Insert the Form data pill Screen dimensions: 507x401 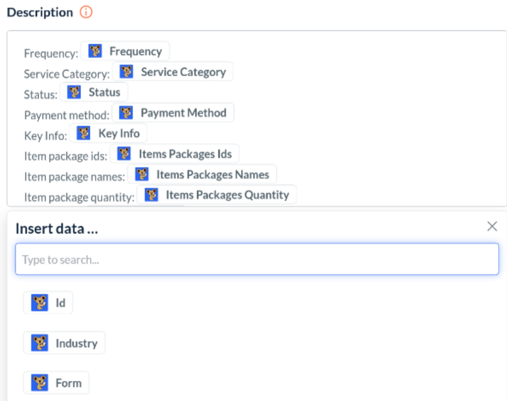pyautogui.click(x=56, y=383)
